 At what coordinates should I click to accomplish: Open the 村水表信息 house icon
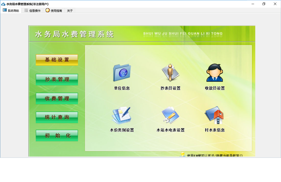(x=214, y=115)
